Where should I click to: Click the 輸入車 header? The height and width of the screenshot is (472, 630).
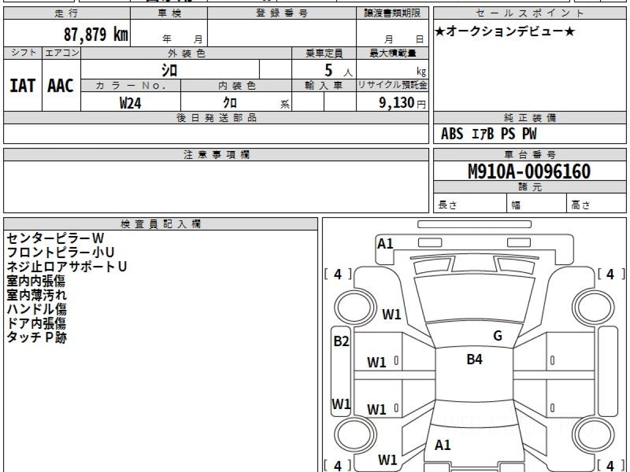(324, 86)
